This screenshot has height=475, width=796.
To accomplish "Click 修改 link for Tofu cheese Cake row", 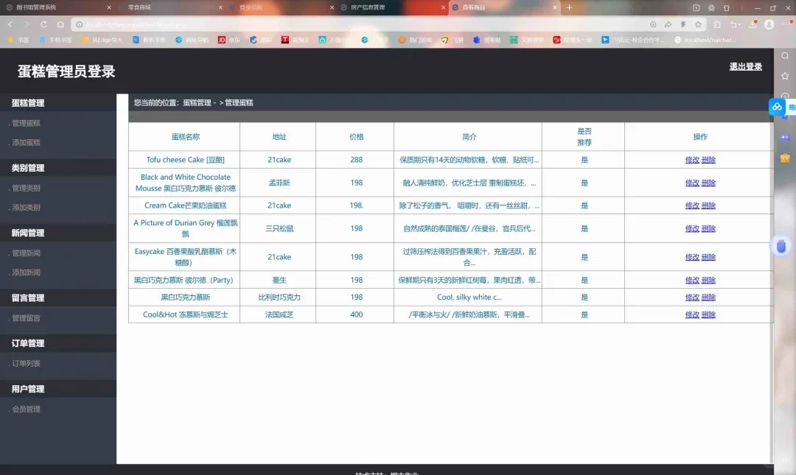I will 691,159.
